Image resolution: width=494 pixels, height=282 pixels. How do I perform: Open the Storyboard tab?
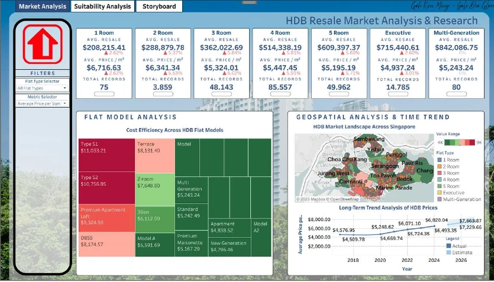pyautogui.click(x=159, y=7)
